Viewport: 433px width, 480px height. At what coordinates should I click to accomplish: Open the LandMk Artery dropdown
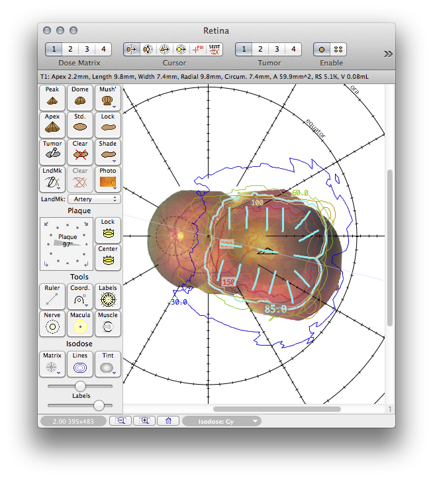pyautogui.click(x=94, y=199)
